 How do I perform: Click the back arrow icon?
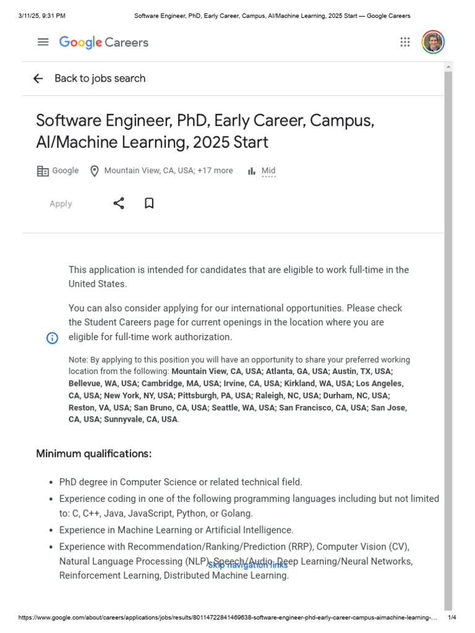[x=38, y=79]
